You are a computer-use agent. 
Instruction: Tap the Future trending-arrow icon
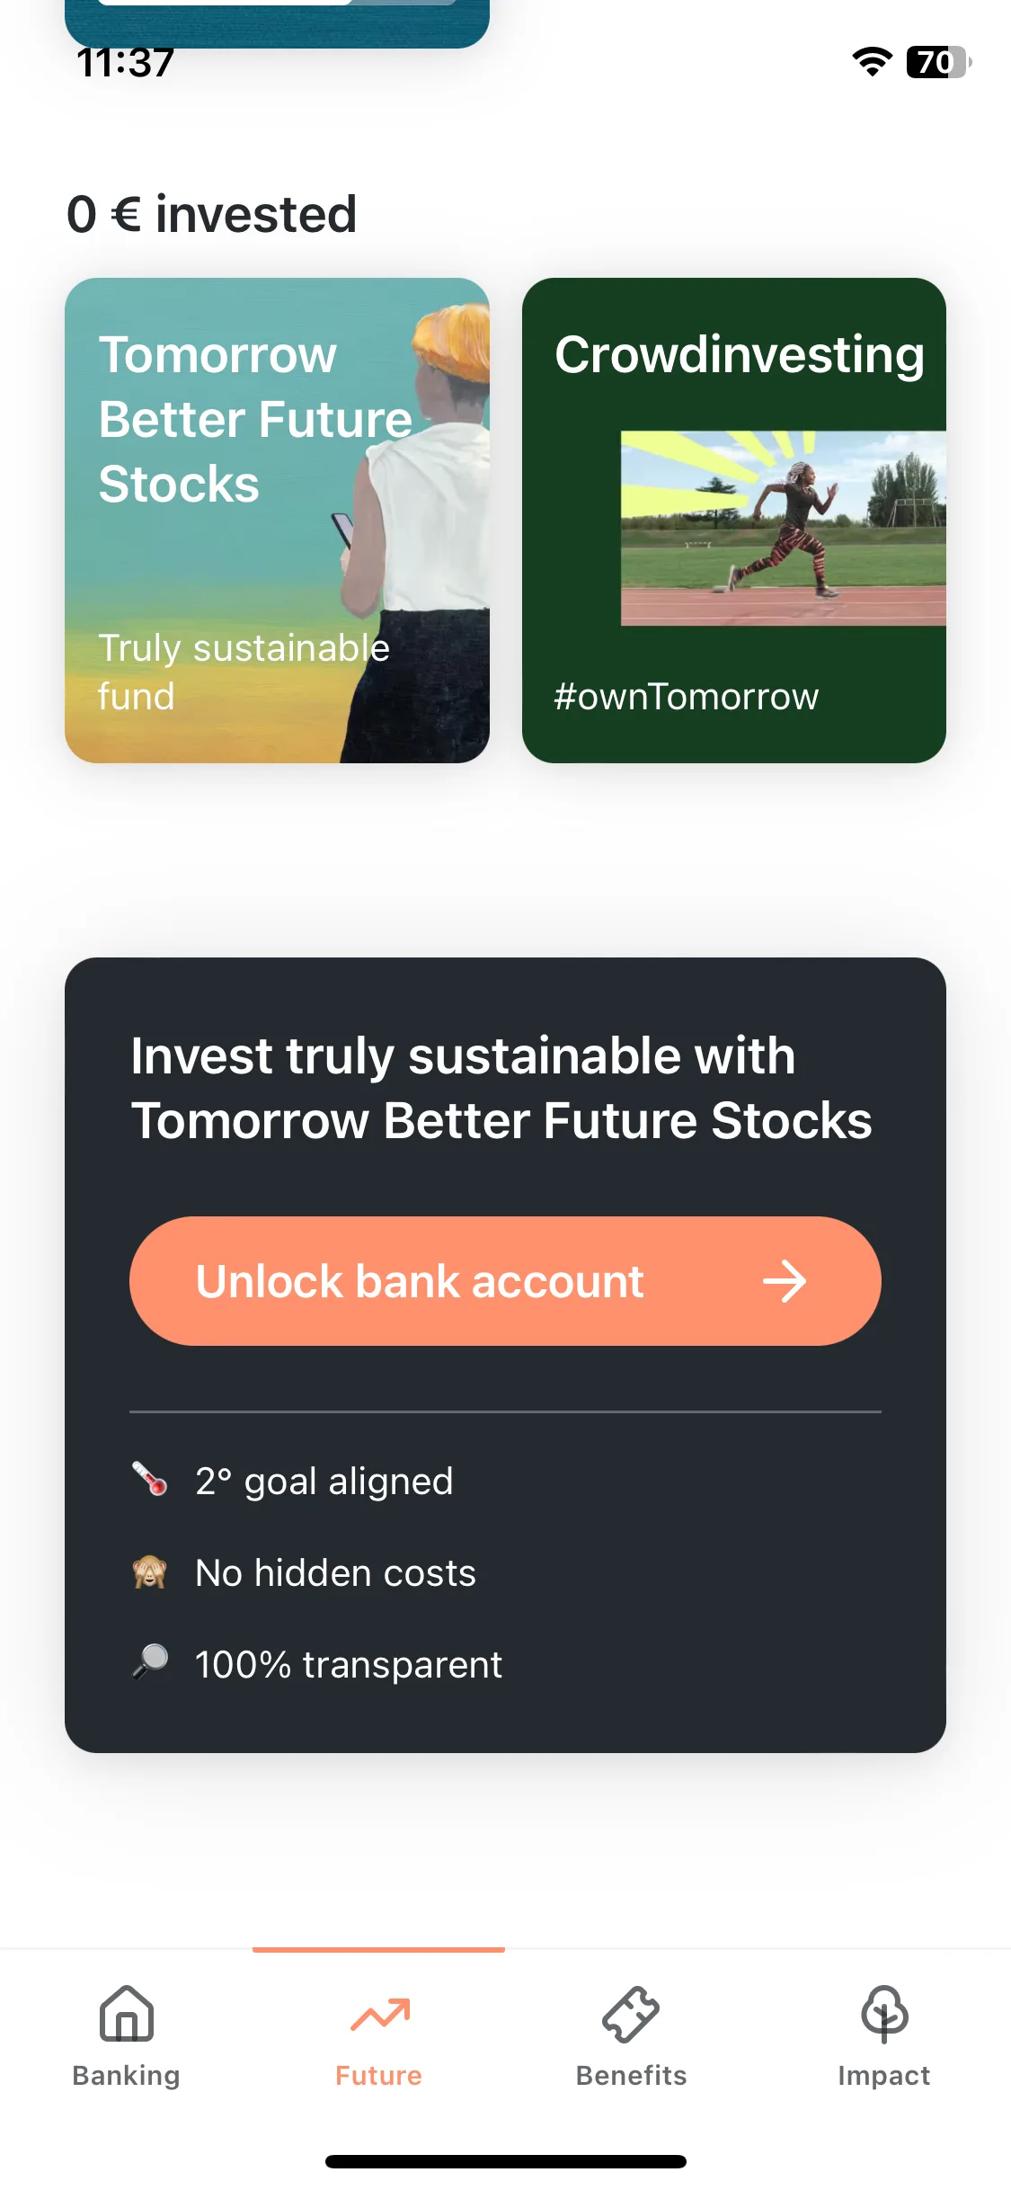[379, 2015]
